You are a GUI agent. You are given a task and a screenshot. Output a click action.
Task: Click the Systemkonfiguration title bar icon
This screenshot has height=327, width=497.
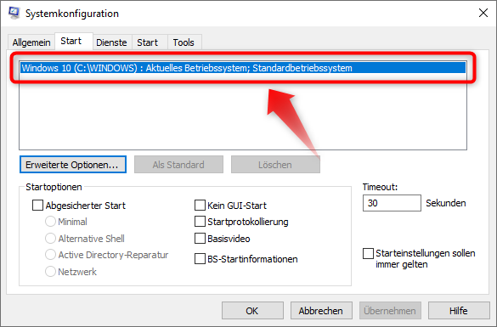(14, 13)
